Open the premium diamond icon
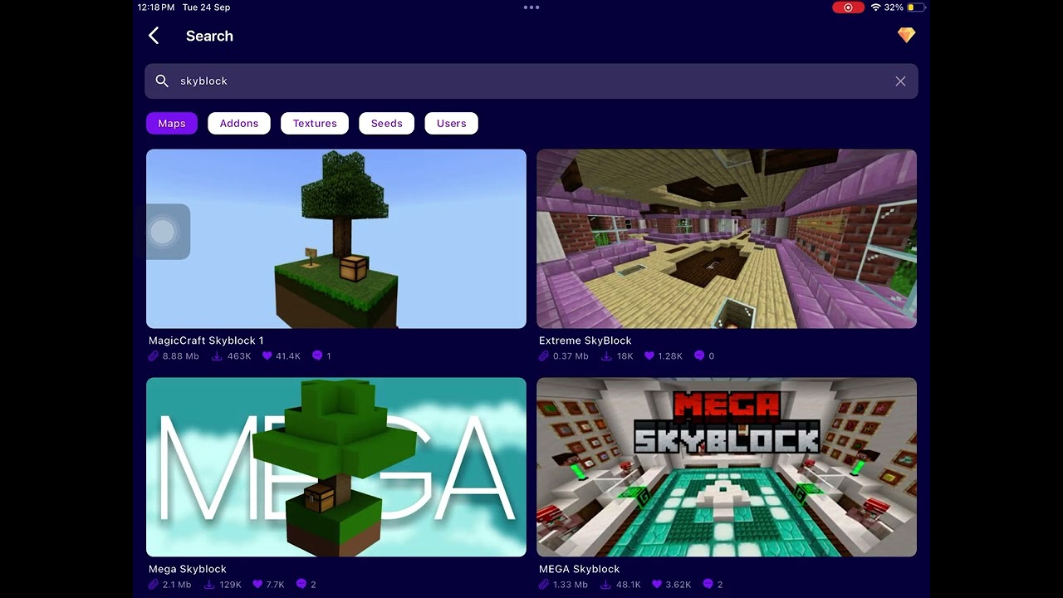Screen dimensions: 1063x598 pyautogui.click(x=906, y=35)
